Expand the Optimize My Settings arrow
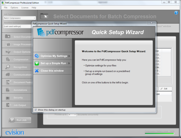The width and height of the screenshot is (181, 138). (69, 56)
